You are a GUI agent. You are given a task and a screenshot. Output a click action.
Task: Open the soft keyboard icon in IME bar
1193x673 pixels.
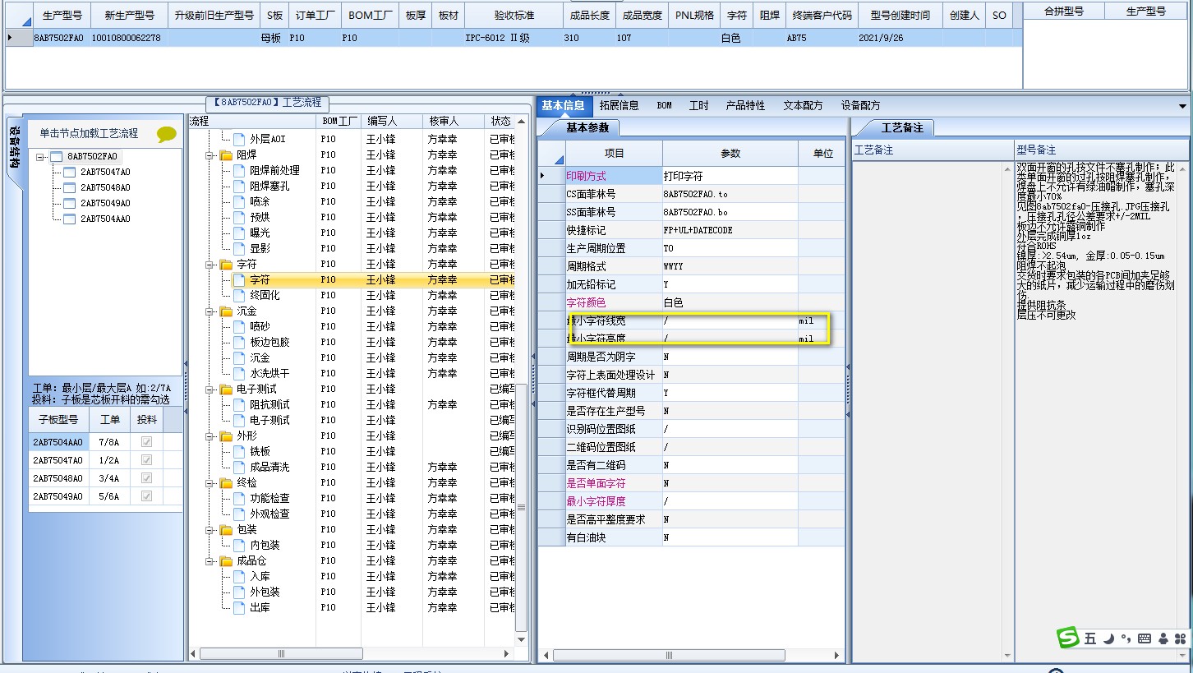(x=1145, y=638)
